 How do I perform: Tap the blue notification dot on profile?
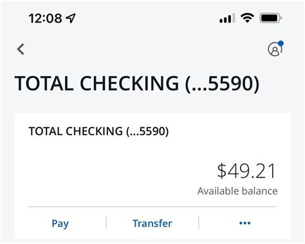coord(281,44)
